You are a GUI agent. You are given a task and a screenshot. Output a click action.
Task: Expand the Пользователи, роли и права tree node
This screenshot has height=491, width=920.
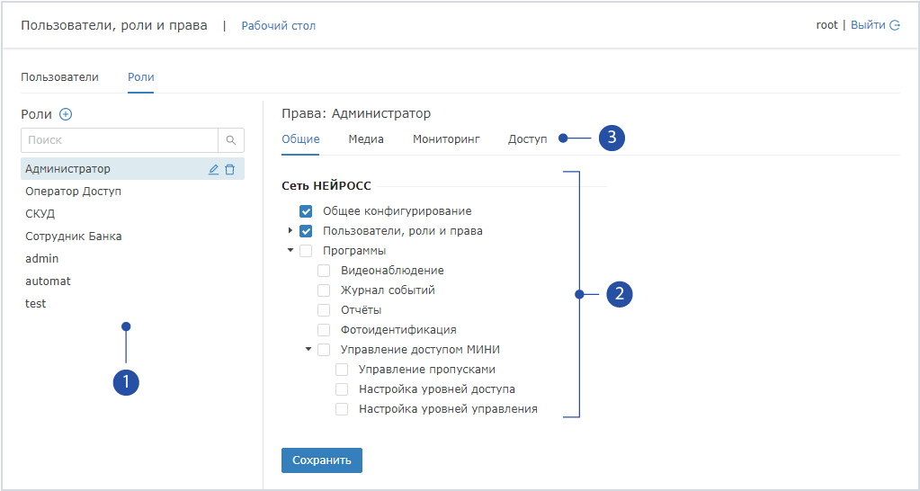[290, 231]
